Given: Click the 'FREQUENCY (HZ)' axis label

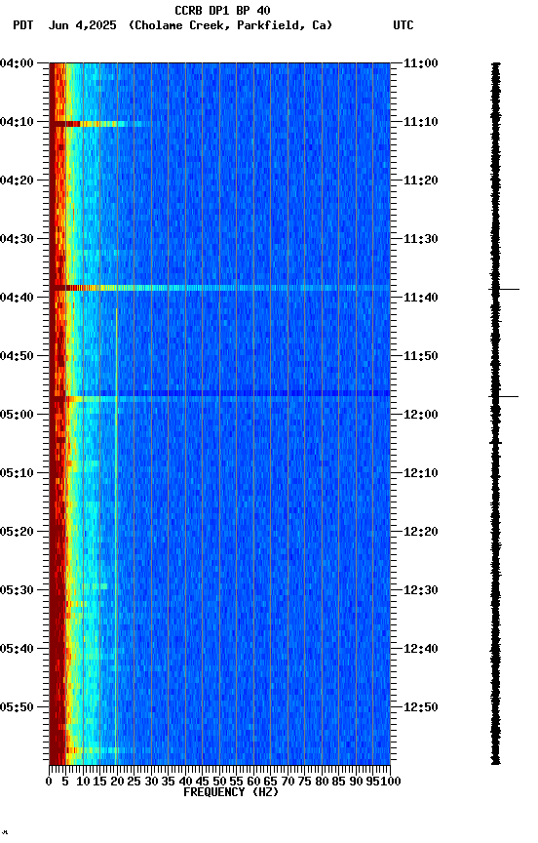Looking at the screenshot, I should (231, 792).
